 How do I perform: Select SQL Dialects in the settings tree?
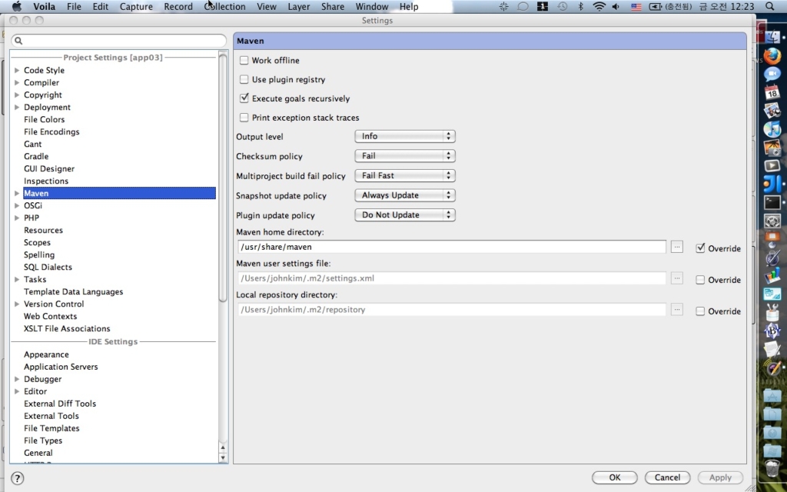pyautogui.click(x=48, y=267)
